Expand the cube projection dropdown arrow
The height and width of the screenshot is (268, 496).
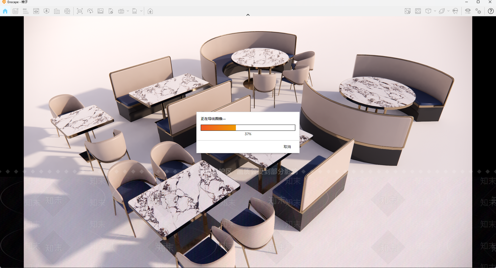tap(435, 11)
